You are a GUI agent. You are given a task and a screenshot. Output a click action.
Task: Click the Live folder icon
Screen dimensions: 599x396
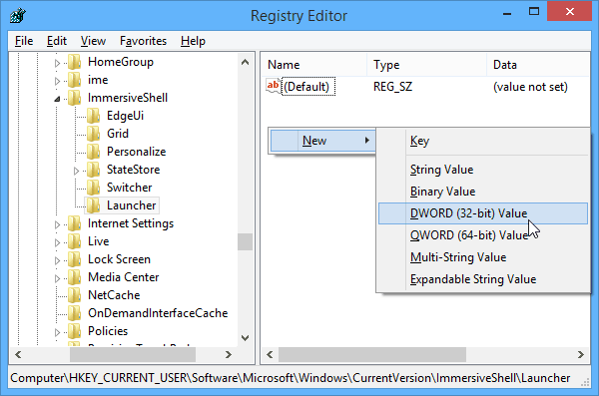pyautogui.click(x=75, y=241)
